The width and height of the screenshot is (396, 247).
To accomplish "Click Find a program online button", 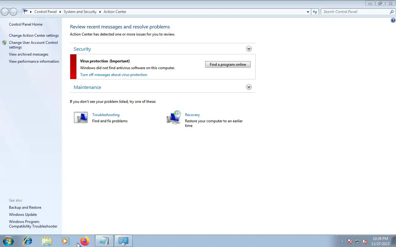I will 228,65.
